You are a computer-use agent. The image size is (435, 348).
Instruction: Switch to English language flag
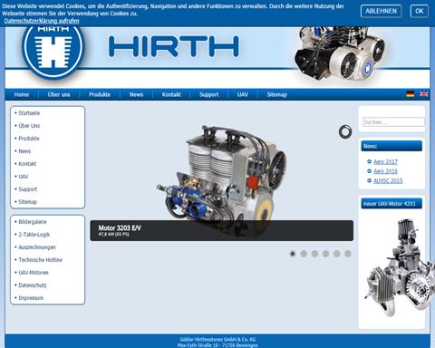coord(424,94)
